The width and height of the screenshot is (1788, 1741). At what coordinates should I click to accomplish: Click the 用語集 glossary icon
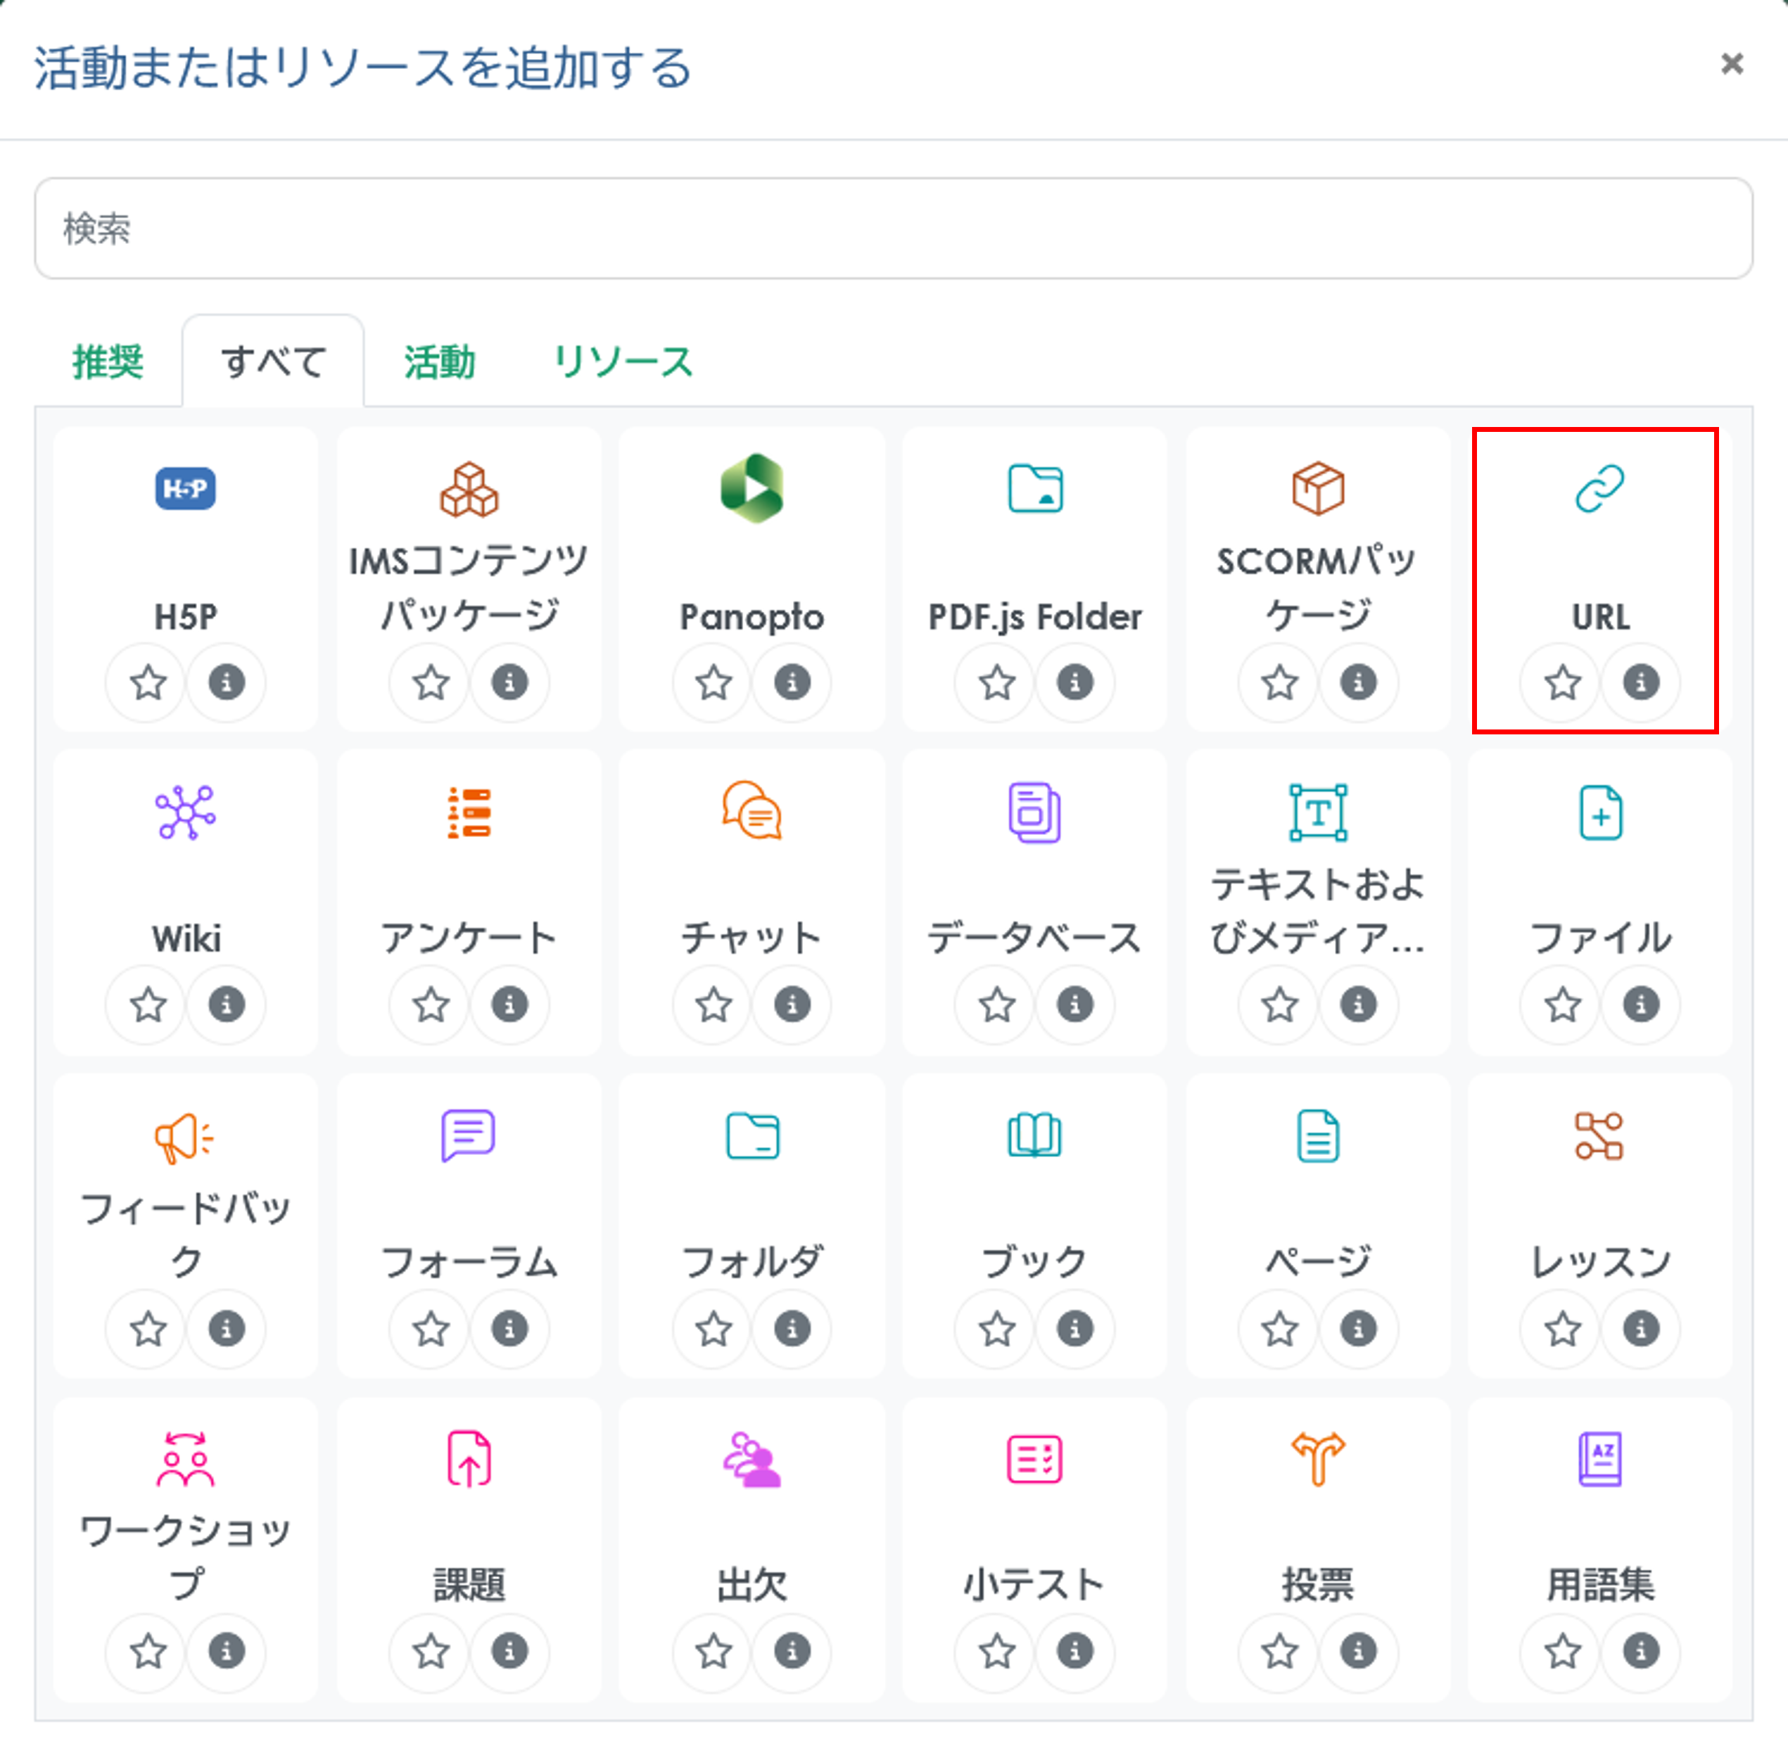click(x=1599, y=1458)
